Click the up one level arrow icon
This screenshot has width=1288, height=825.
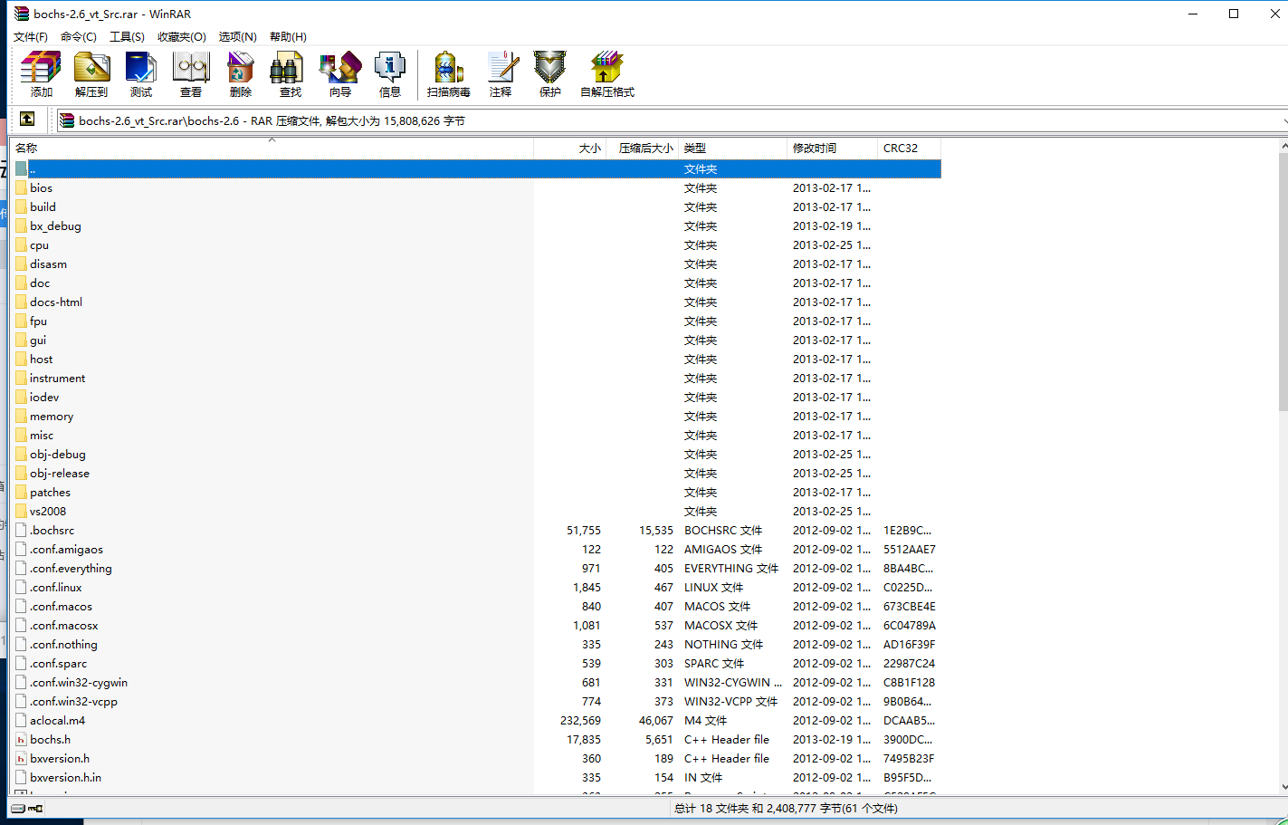click(x=27, y=120)
